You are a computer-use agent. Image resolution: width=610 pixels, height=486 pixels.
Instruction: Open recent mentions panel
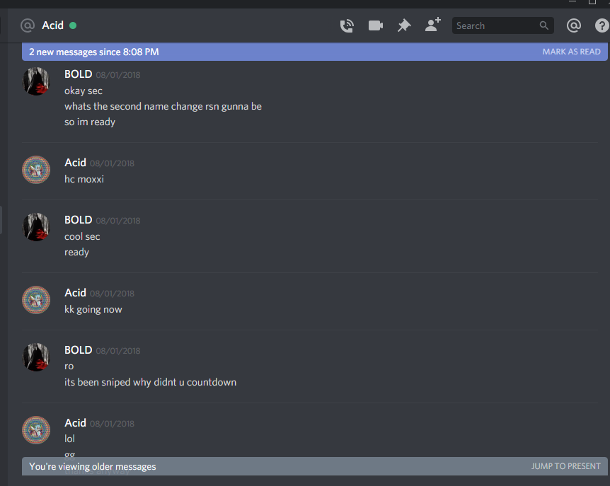[x=574, y=25]
